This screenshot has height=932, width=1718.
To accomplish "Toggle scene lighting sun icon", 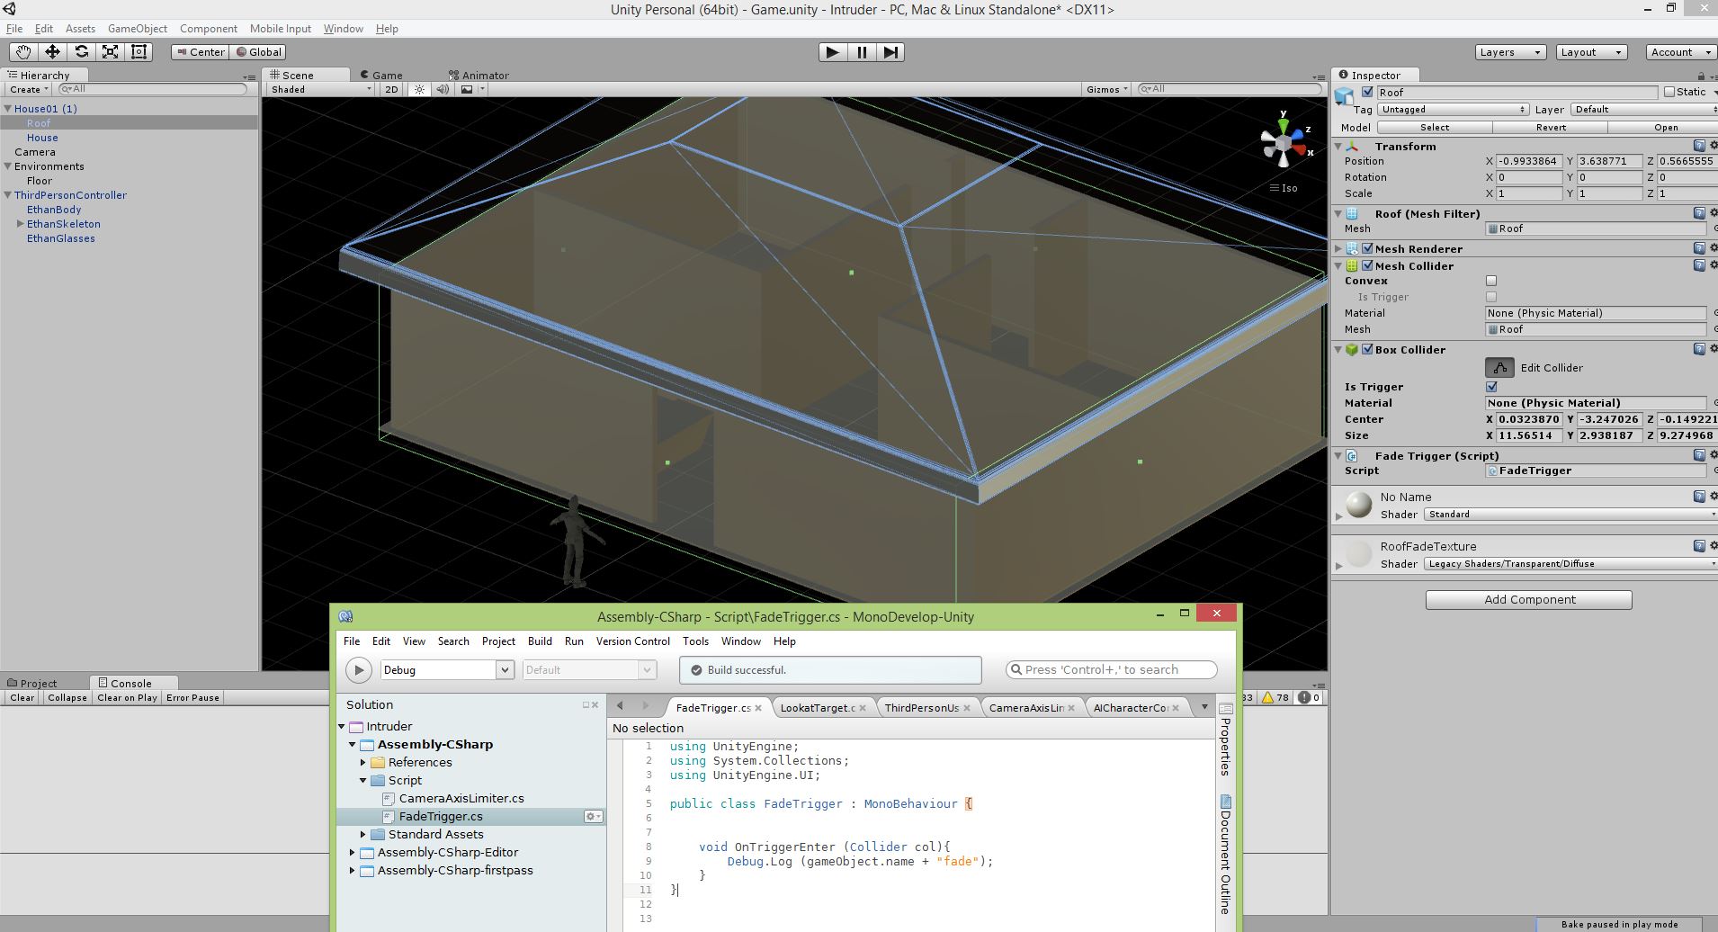I will [x=419, y=89].
